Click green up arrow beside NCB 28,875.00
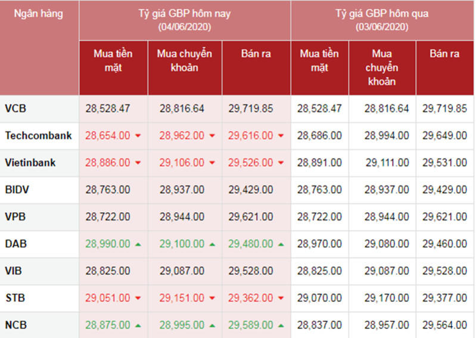 (138, 325)
